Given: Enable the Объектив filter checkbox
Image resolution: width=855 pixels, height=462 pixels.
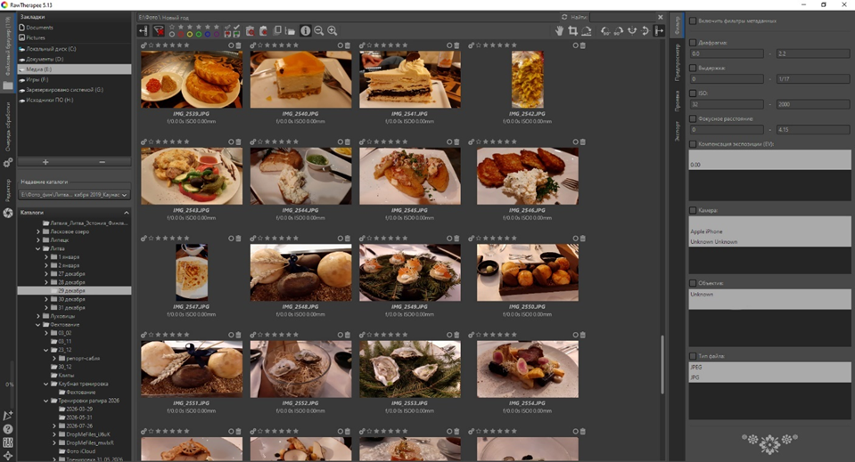Looking at the screenshot, I should point(693,283).
